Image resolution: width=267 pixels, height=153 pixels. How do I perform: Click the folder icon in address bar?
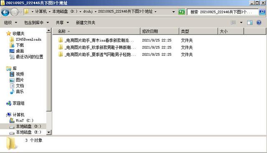(26, 12)
